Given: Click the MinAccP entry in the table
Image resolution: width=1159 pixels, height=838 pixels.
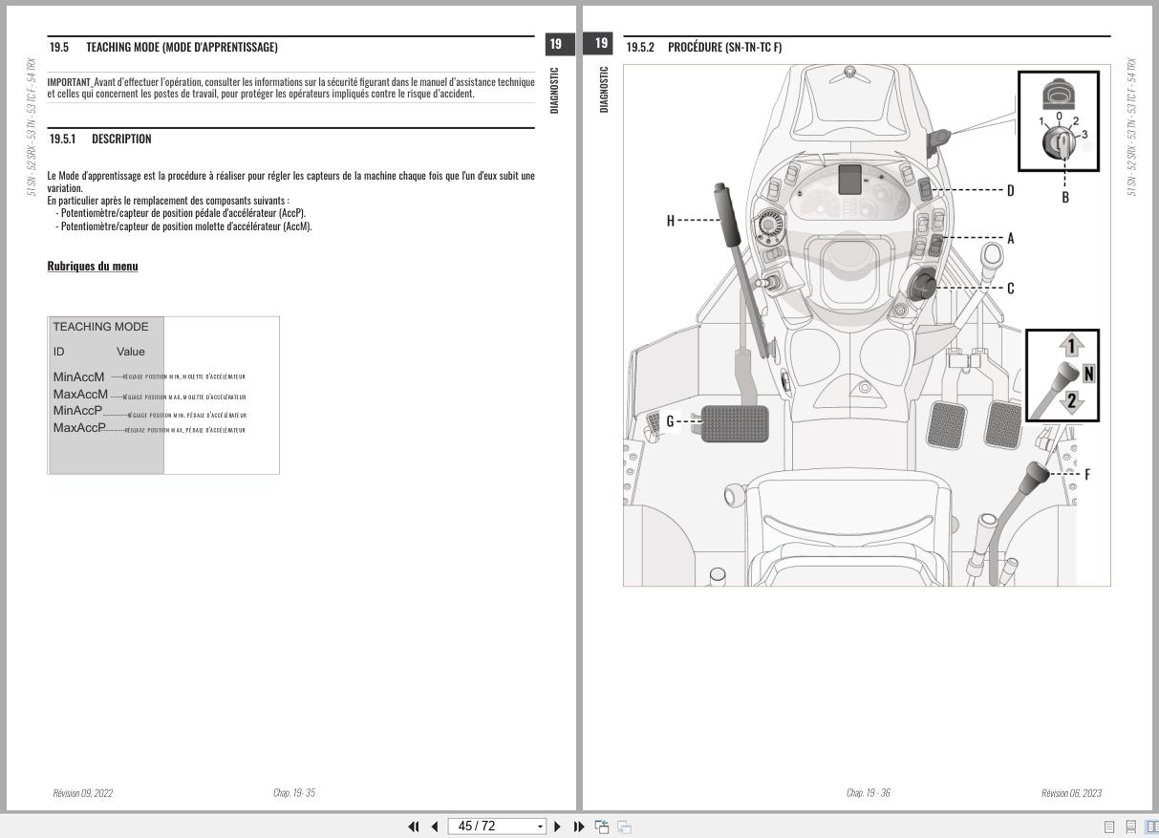Looking at the screenshot, I should [x=77, y=411].
